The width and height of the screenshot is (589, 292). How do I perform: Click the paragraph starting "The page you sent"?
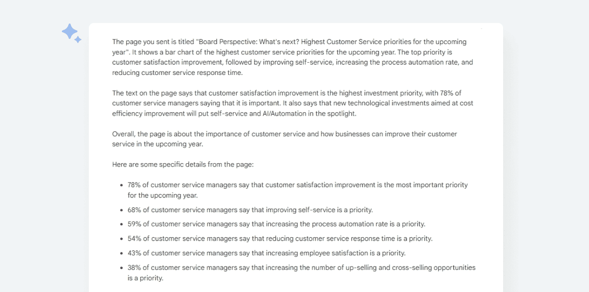tap(289, 57)
